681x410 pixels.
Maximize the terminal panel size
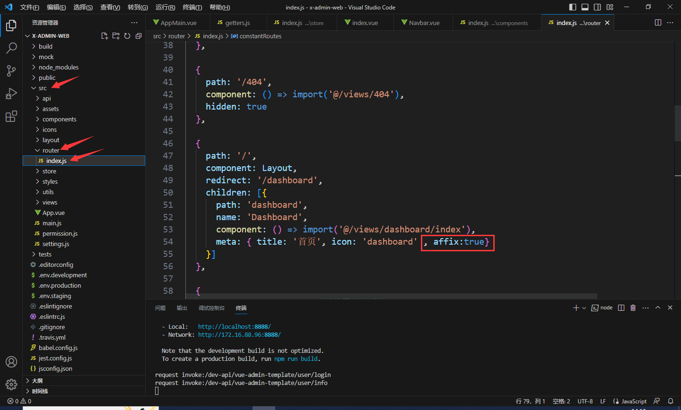coord(658,307)
